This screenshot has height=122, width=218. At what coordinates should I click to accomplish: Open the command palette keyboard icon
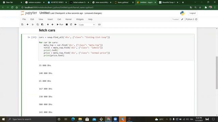99,24
